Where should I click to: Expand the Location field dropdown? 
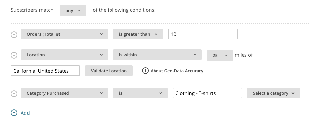click(65, 55)
